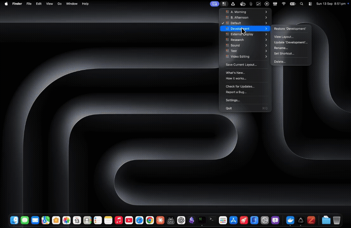Launch the Home app icon
351x228 pixels.
pyautogui.click(x=56, y=220)
